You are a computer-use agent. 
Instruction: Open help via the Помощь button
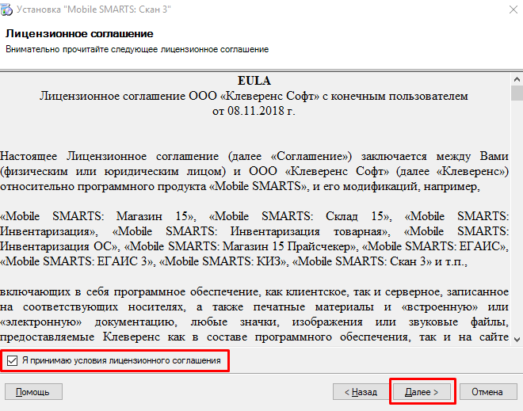[33, 392]
